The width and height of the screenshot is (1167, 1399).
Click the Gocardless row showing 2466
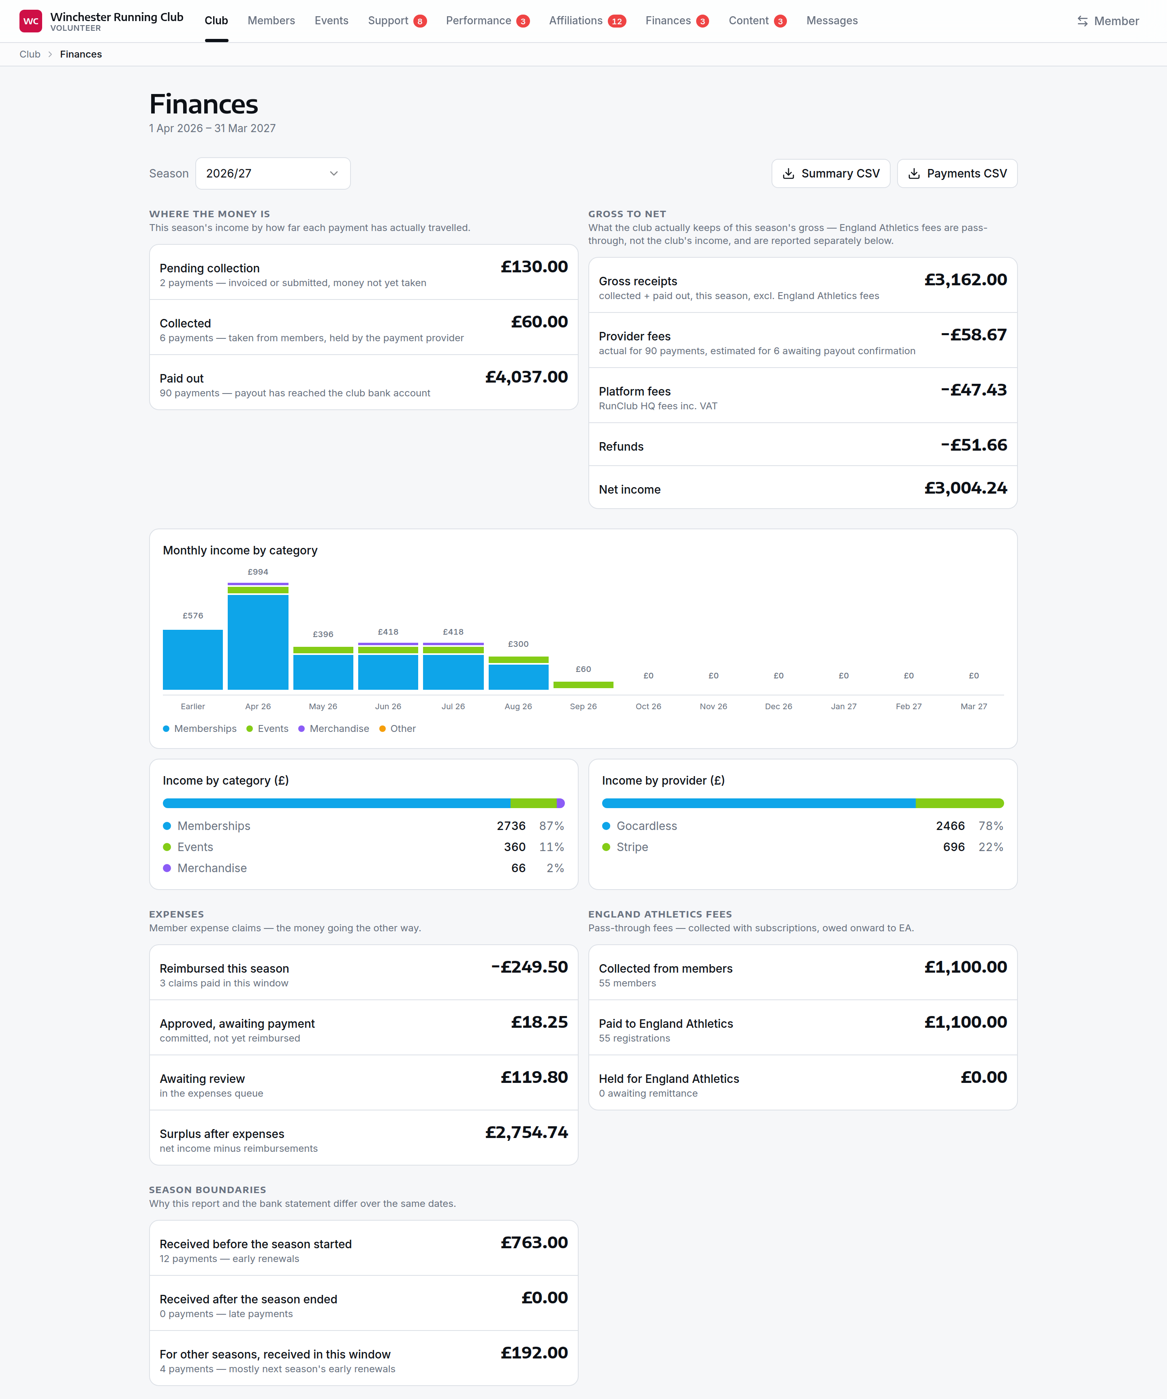(803, 826)
